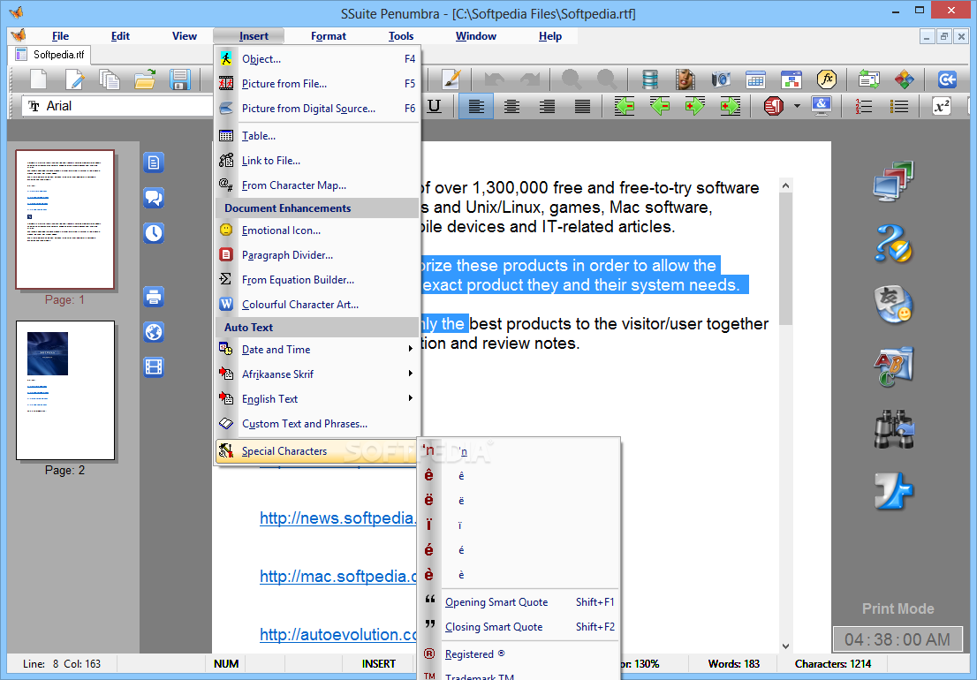Click the paintbrush document toolbar icon
The height and width of the screenshot is (680, 977).
[x=451, y=79]
